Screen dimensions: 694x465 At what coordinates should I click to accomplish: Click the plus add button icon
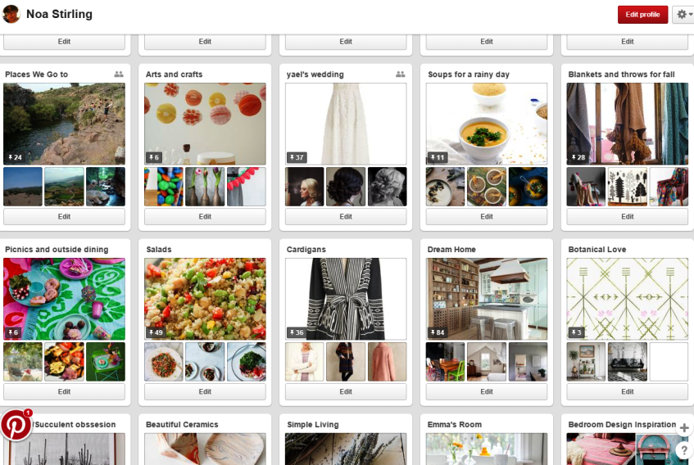coord(684,428)
